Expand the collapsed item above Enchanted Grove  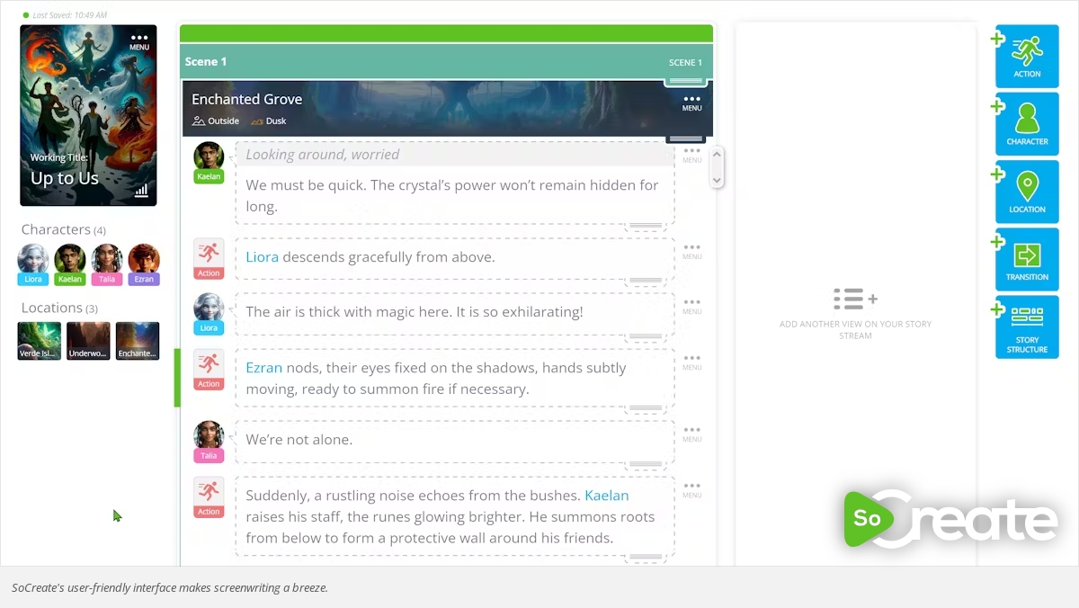point(685,79)
